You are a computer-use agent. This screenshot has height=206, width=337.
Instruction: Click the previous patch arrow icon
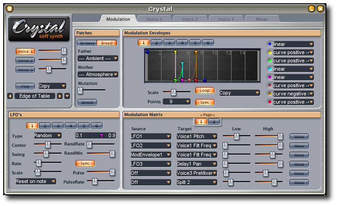[x=10, y=96]
